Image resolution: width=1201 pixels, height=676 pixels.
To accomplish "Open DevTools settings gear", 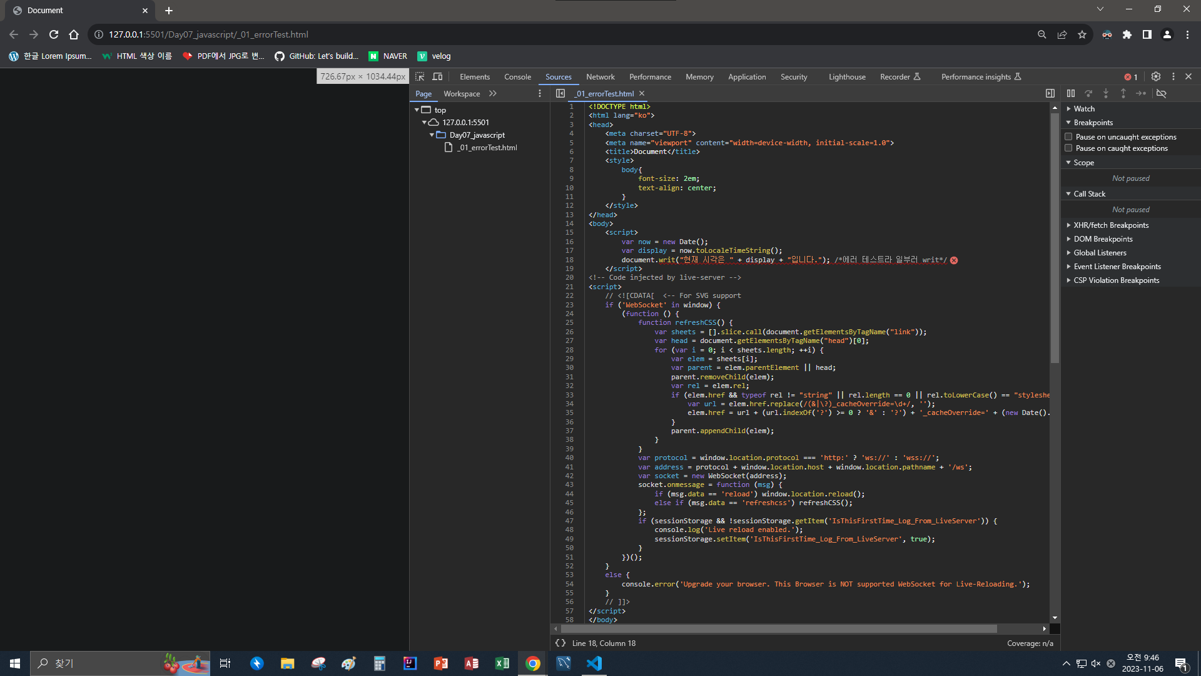I will [x=1156, y=76].
